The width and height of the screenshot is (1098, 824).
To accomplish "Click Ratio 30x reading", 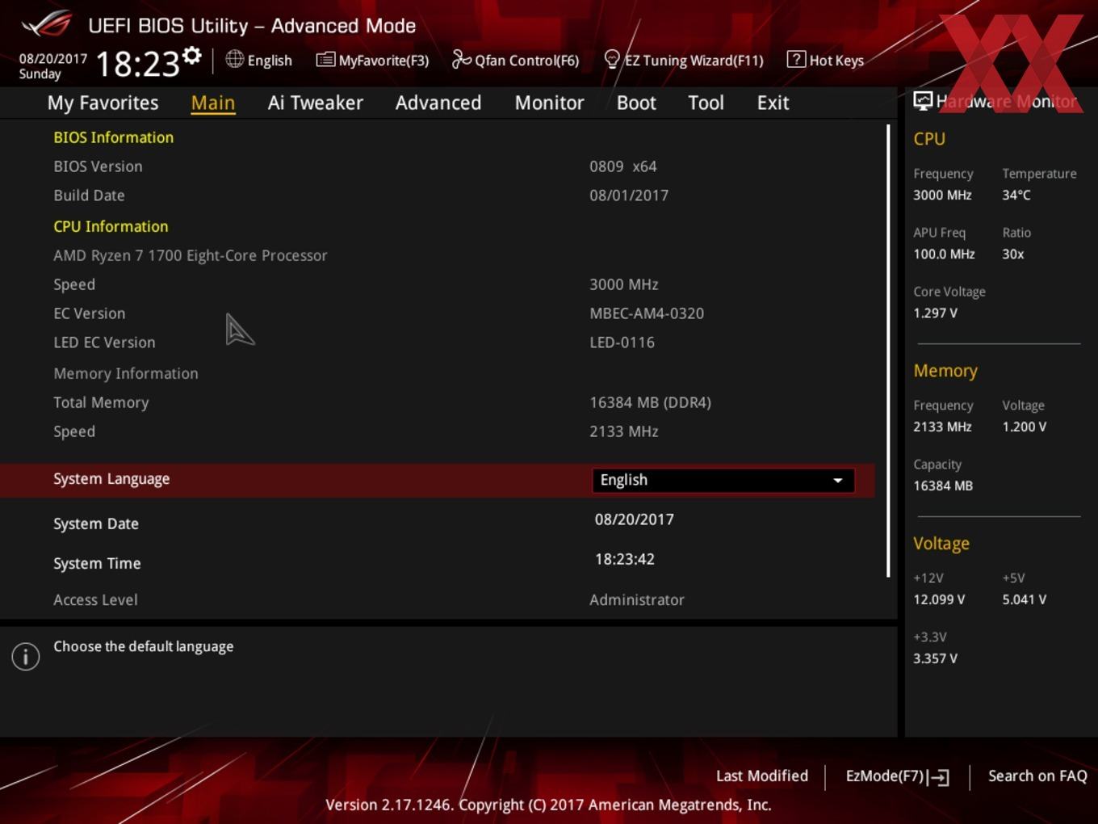I will pos(1013,254).
